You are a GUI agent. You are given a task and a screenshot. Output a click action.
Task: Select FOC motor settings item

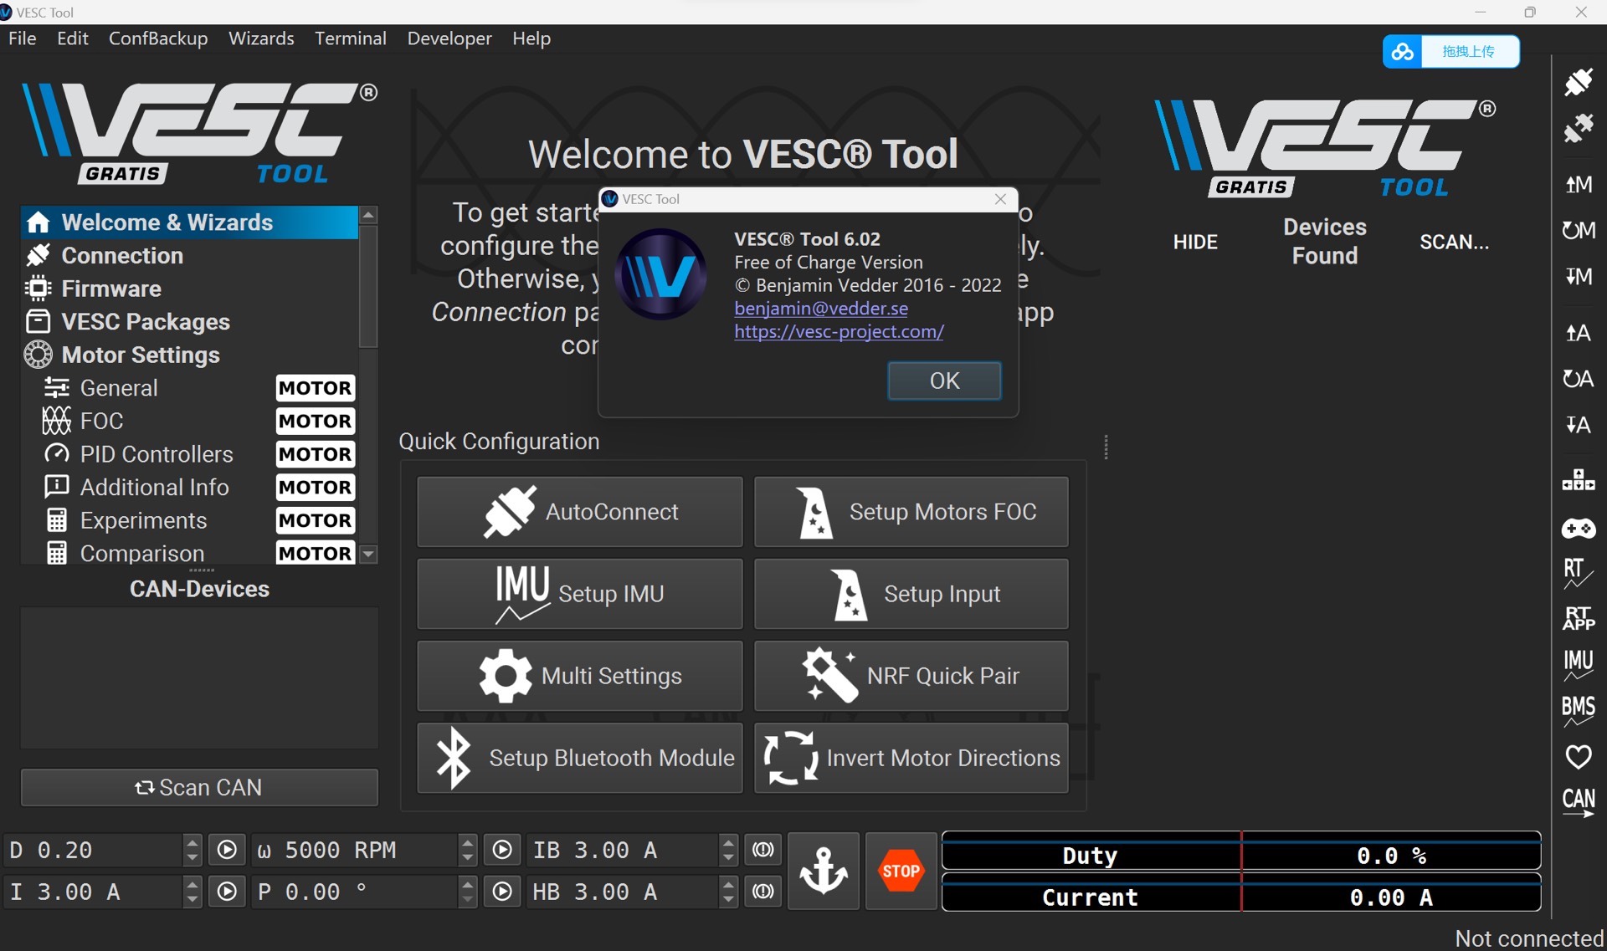click(190, 422)
